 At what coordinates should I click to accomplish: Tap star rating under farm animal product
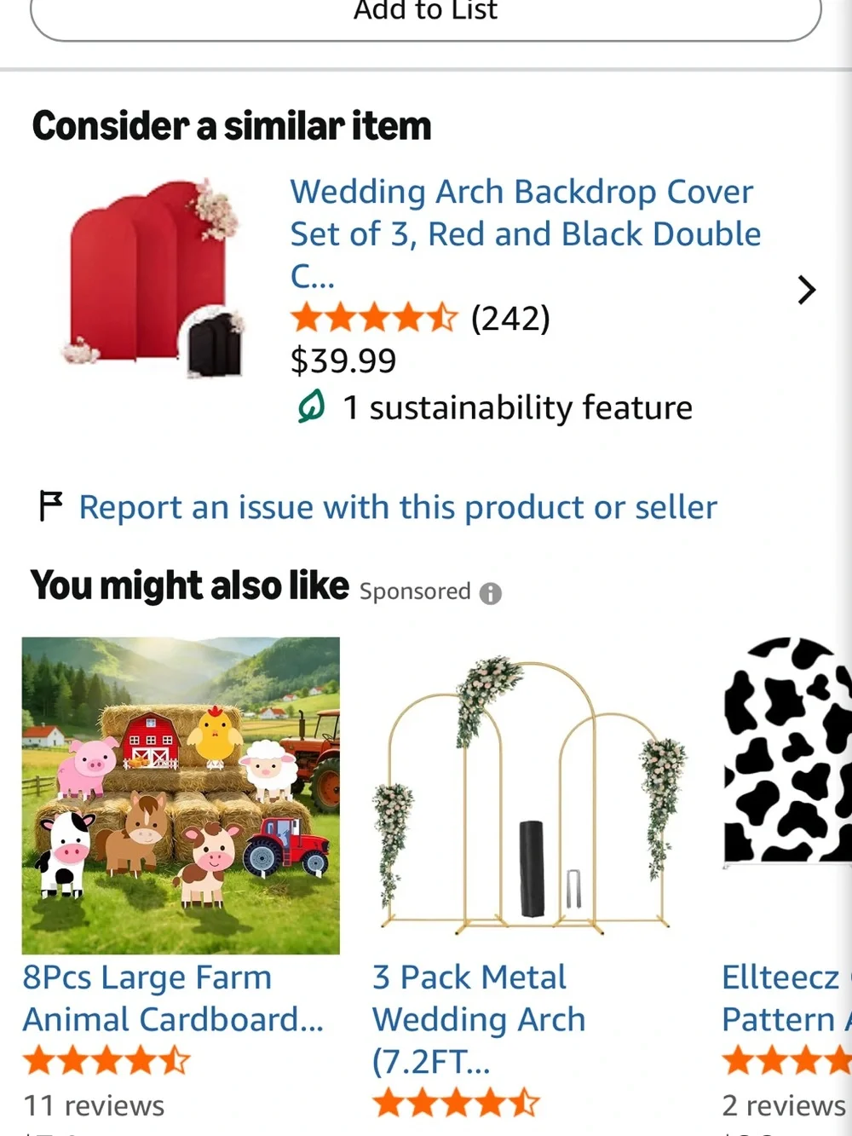tap(106, 1061)
